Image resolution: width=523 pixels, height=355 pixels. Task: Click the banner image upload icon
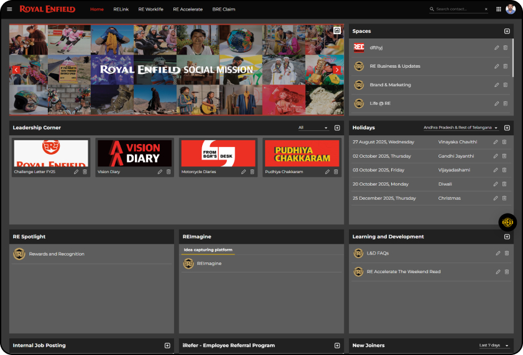point(337,30)
